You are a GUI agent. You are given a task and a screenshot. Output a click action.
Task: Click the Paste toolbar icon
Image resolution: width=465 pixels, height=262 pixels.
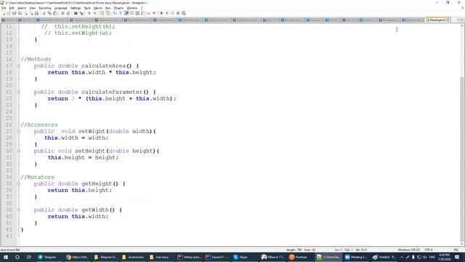coord(55,13)
